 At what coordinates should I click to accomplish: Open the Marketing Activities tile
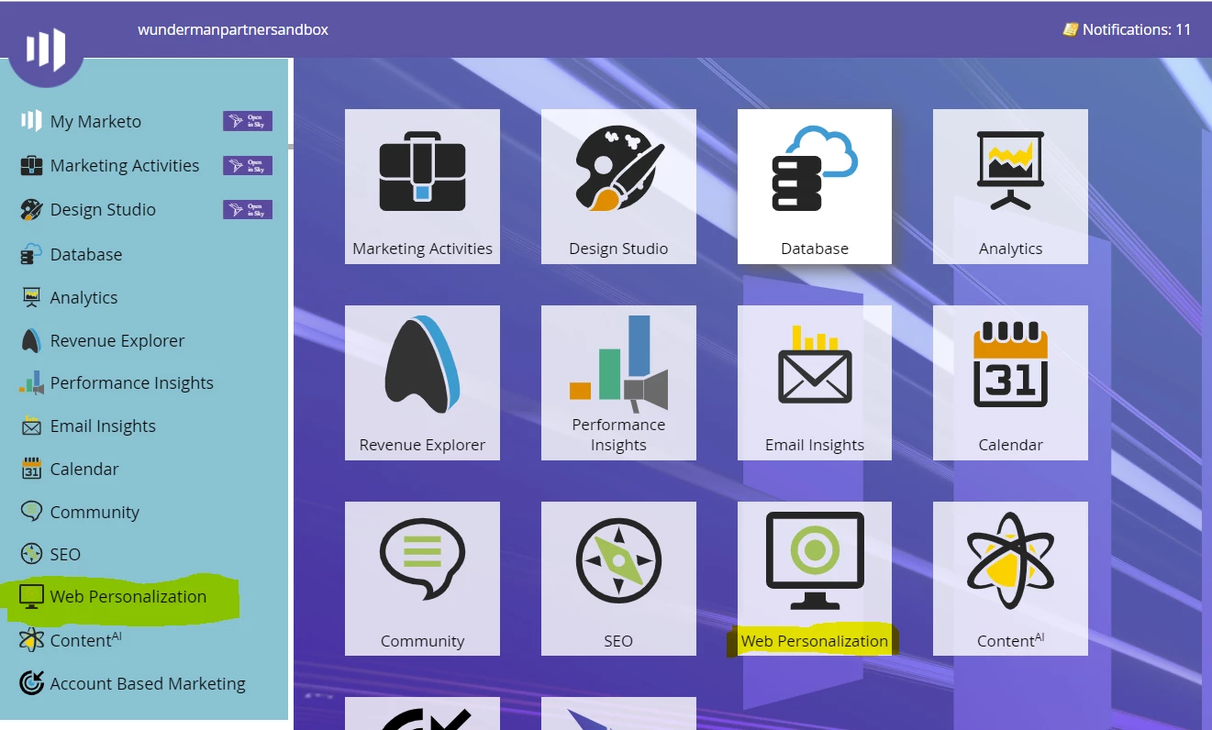(x=422, y=187)
